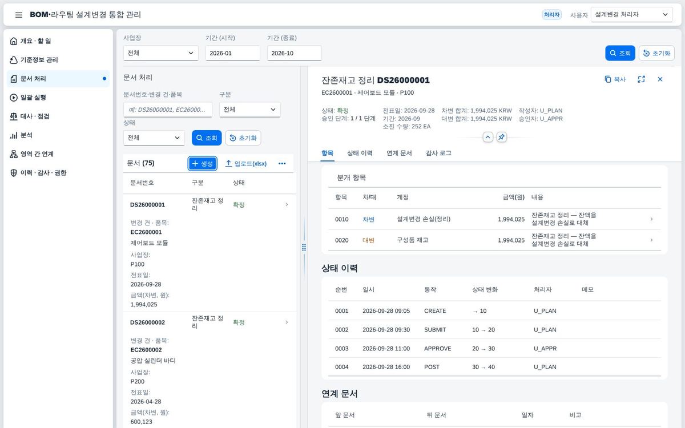This screenshot has height=428, width=685.
Task: Pin the detail header
Action: pyautogui.click(x=501, y=137)
